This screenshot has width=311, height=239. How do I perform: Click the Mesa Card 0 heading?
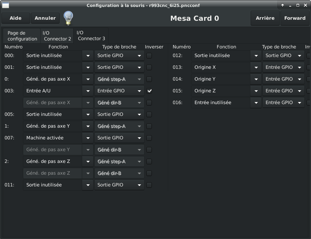[x=195, y=18]
